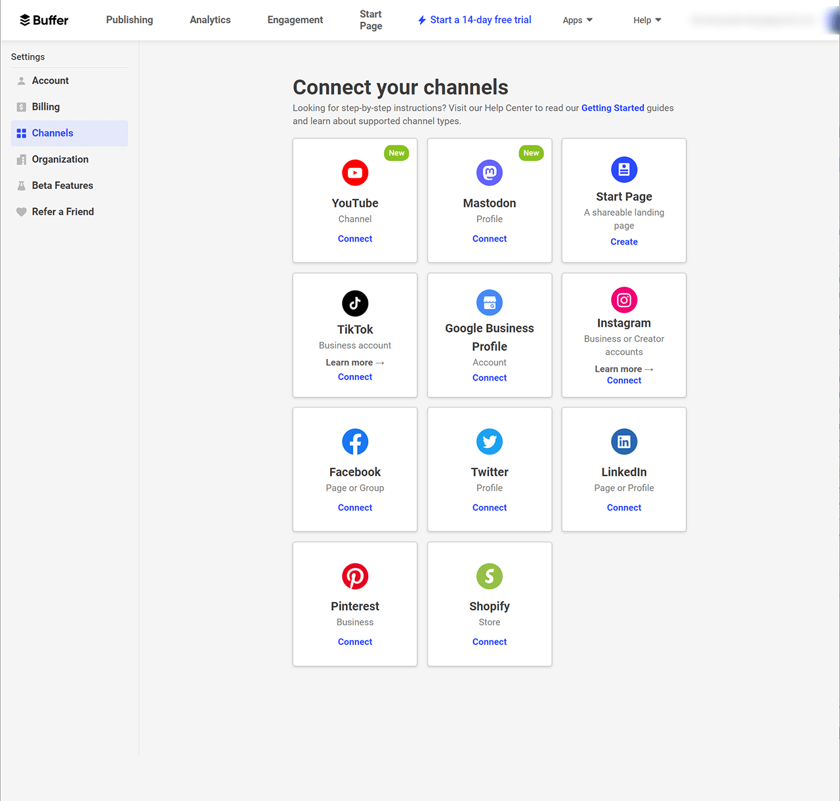The image size is (840, 801).
Task: Connect a LinkedIn Page or Profile
Action: point(624,508)
